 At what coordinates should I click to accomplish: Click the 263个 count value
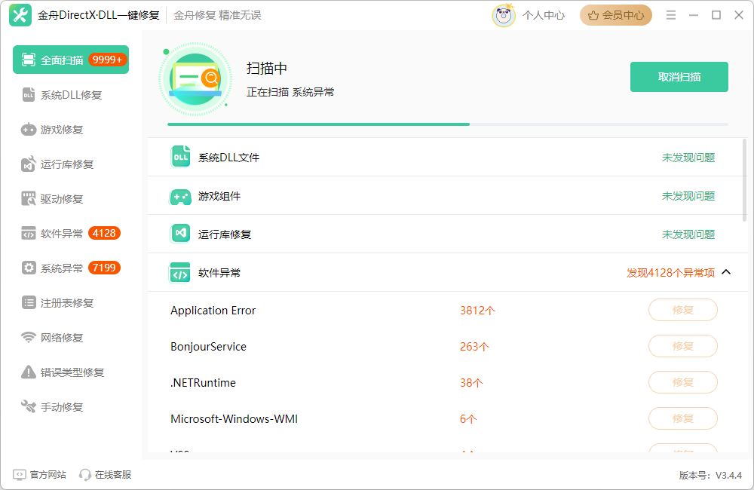click(x=474, y=347)
